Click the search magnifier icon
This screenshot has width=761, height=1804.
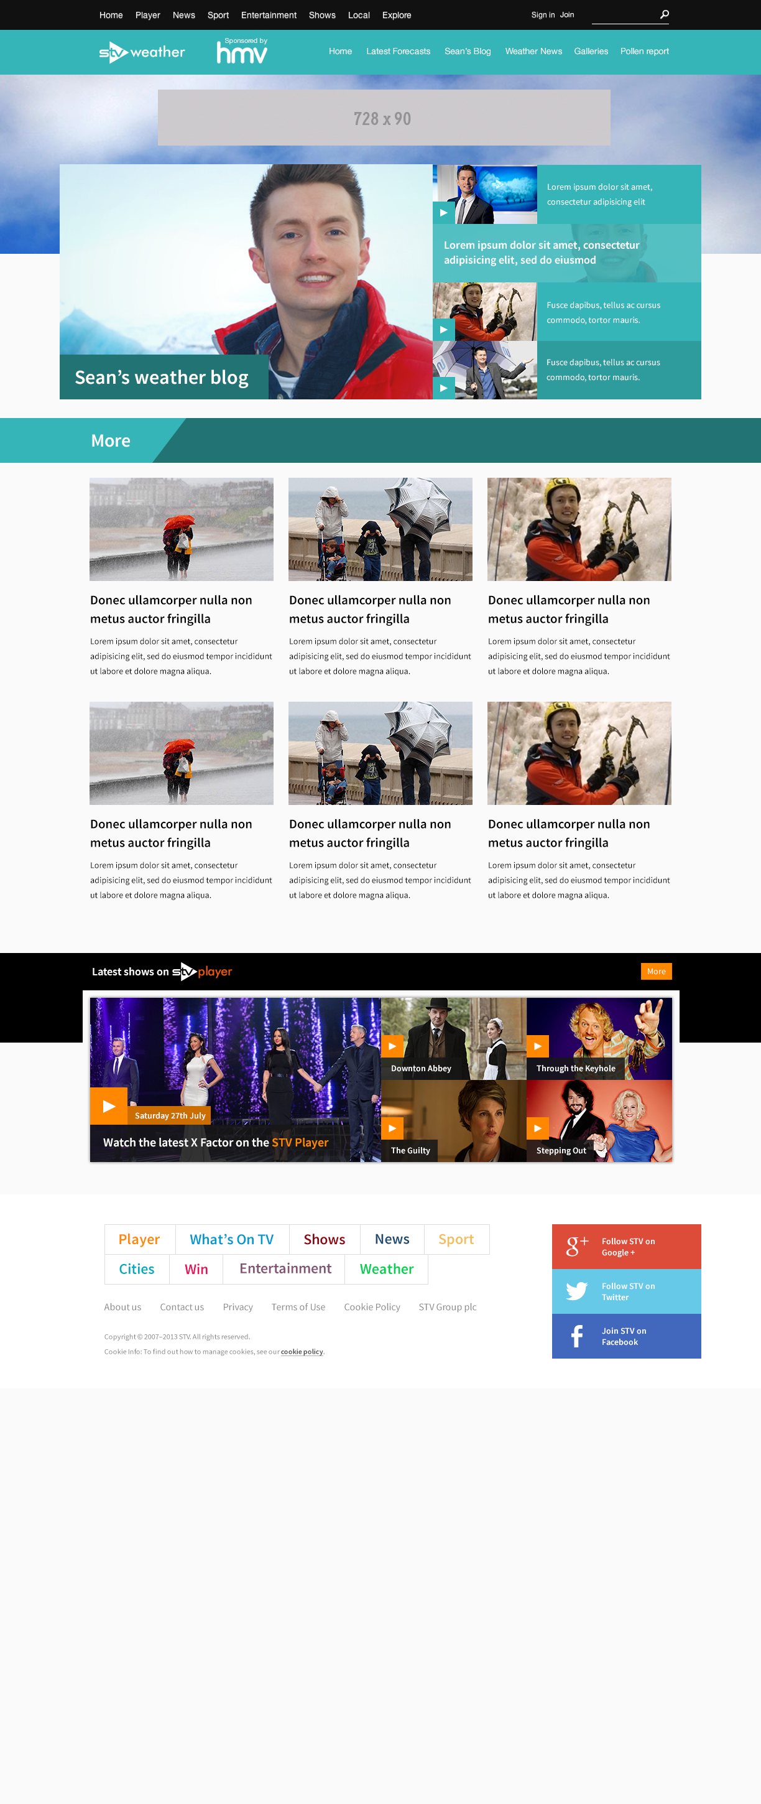pyautogui.click(x=665, y=14)
